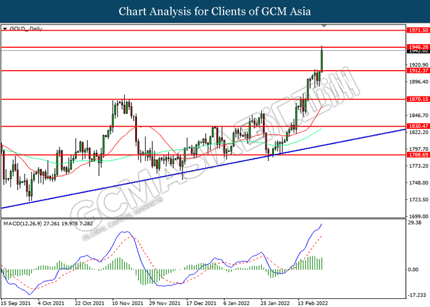This screenshot has height=307, width=430.
Task: Click the 29 Nov 2021 date label
Action: [165, 303]
